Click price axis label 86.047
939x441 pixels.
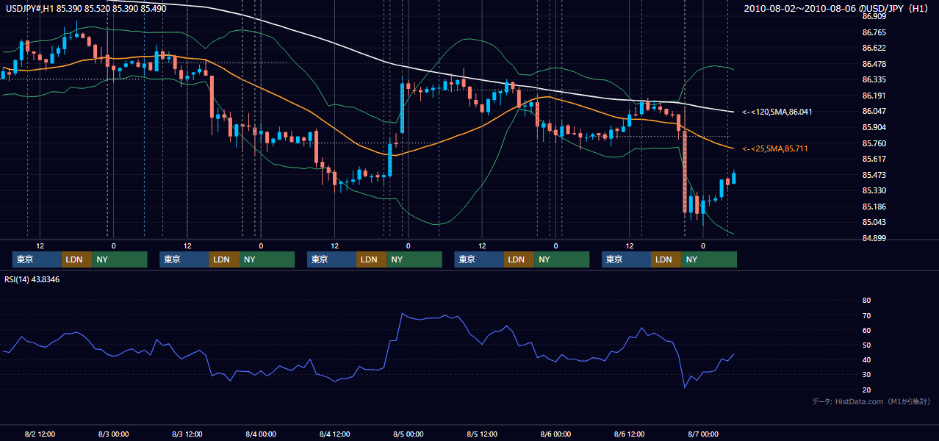point(874,111)
